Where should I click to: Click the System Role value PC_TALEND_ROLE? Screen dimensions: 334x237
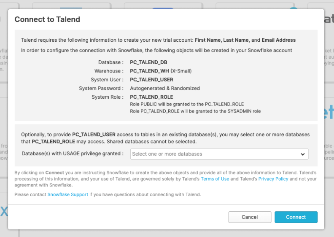151,97
